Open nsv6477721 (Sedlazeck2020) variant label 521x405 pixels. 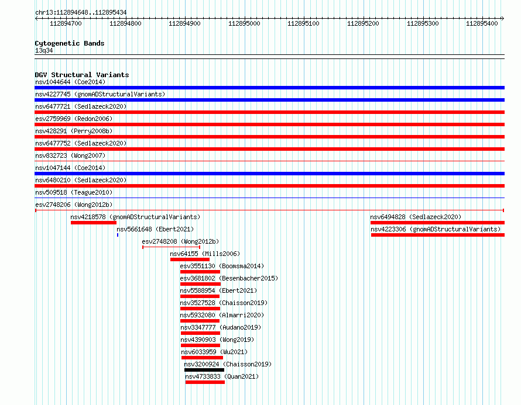coord(81,106)
